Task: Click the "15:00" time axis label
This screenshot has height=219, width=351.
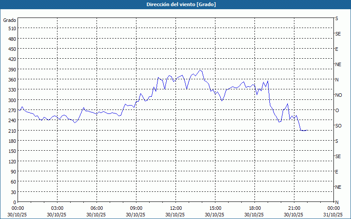Action: point(215,208)
